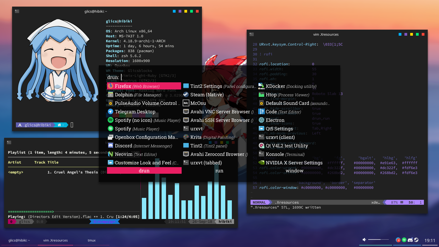Open Avahi VNC Server Browser icon
Image resolution: width=439 pixels, height=247 pixels.
(x=186, y=112)
